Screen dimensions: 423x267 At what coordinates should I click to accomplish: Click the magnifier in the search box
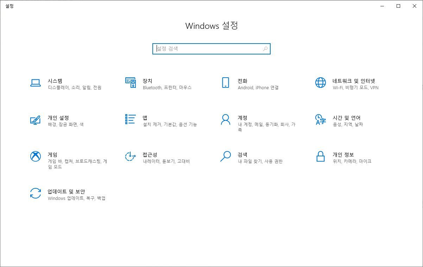pyautogui.click(x=265, y=49)
